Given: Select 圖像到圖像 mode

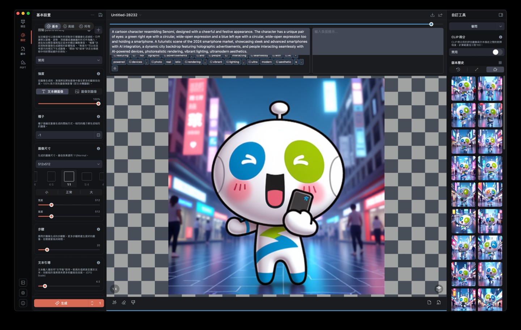Looking at the screenshot, I should pyautogui.click(x=86, y=92).
